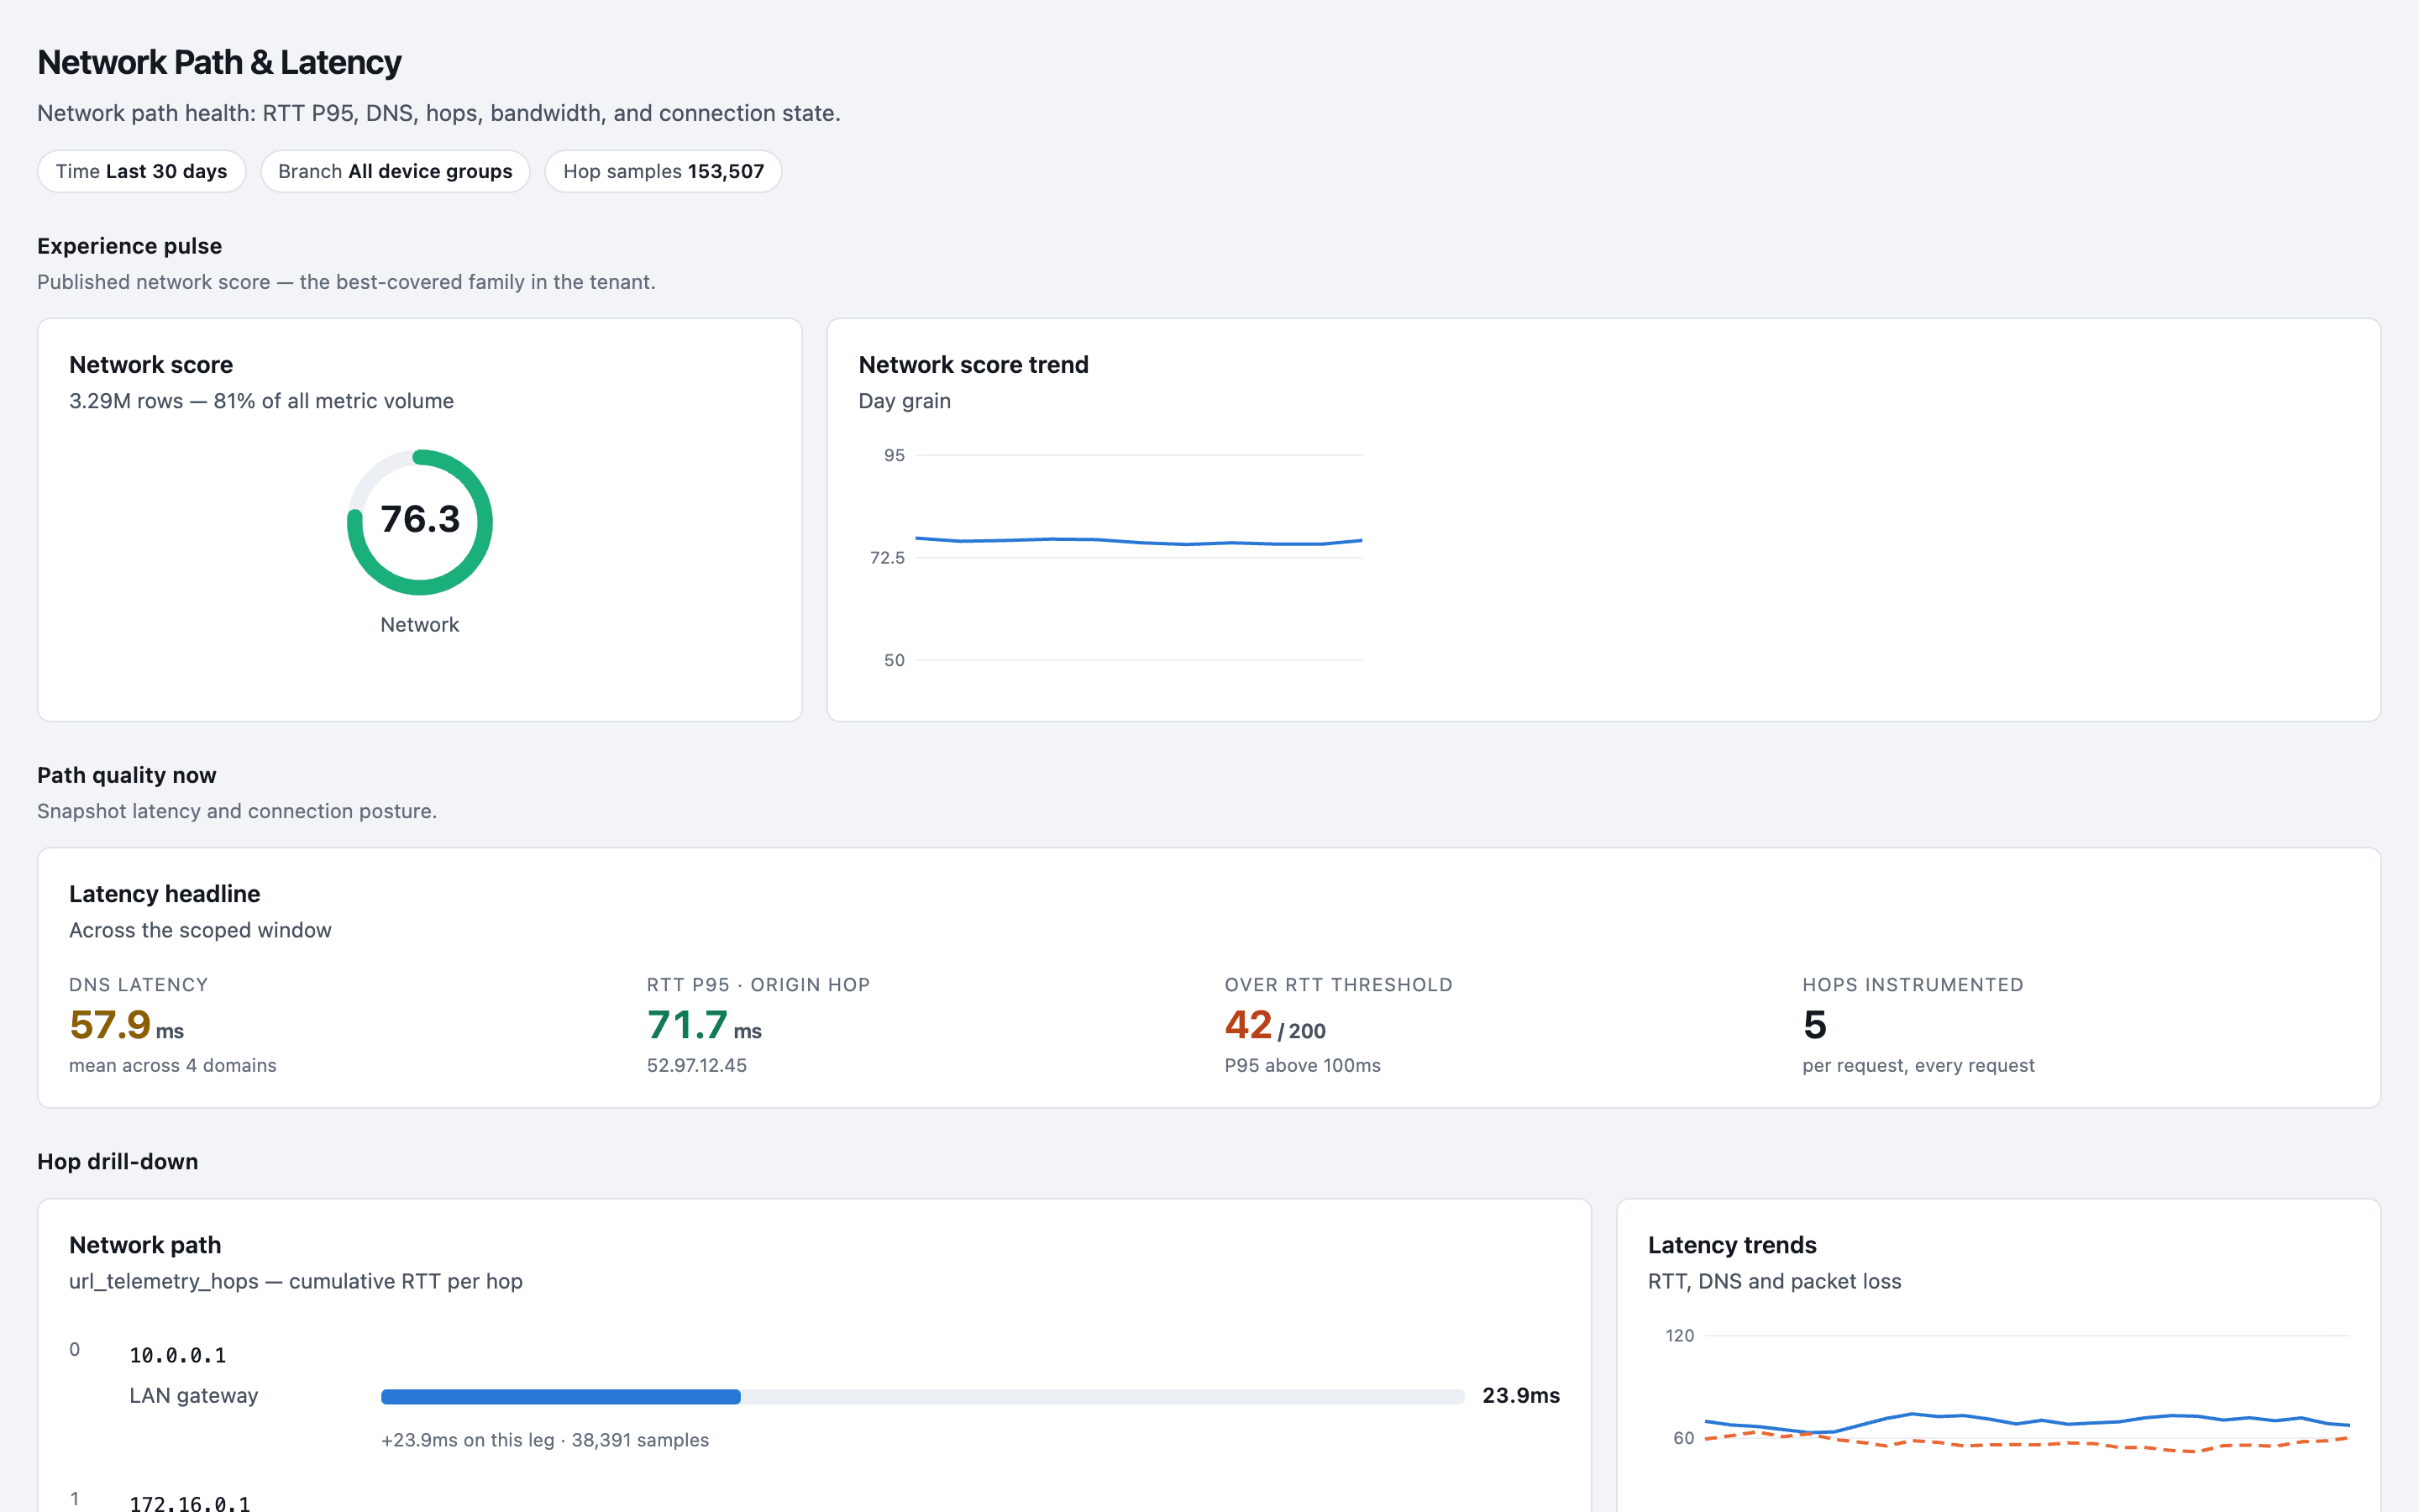
Task: Click 'url_telemetry_hops — cumulative RTT per hop' subtitle
Action: click(x=296, y=1281)
